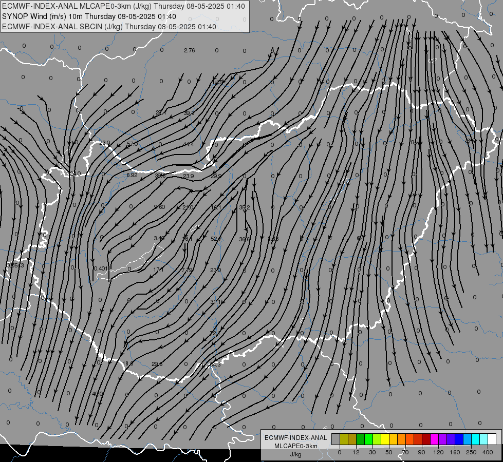Select the gray legend swatch for zero
This screenshot has height=462, width=503.
click(x=336, y=439)
